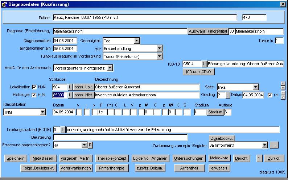This screenshot has width=288, height=180.
Task: Click the ellipsis button next to Zustimmung register
Action: click(274, 145)
